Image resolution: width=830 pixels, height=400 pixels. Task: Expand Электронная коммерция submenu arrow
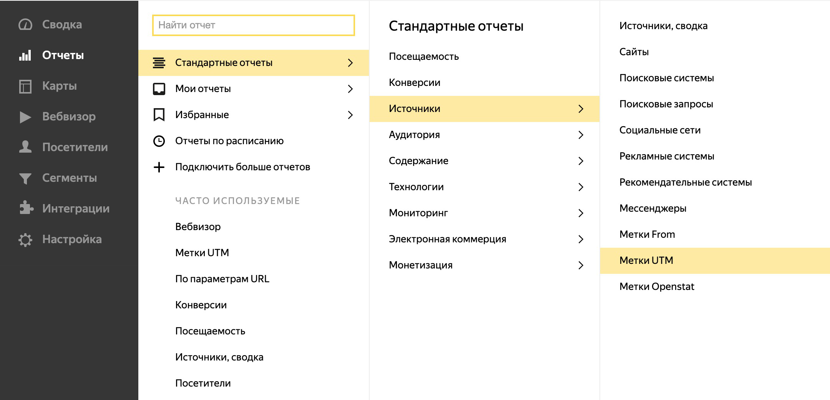tap(581, 239)
